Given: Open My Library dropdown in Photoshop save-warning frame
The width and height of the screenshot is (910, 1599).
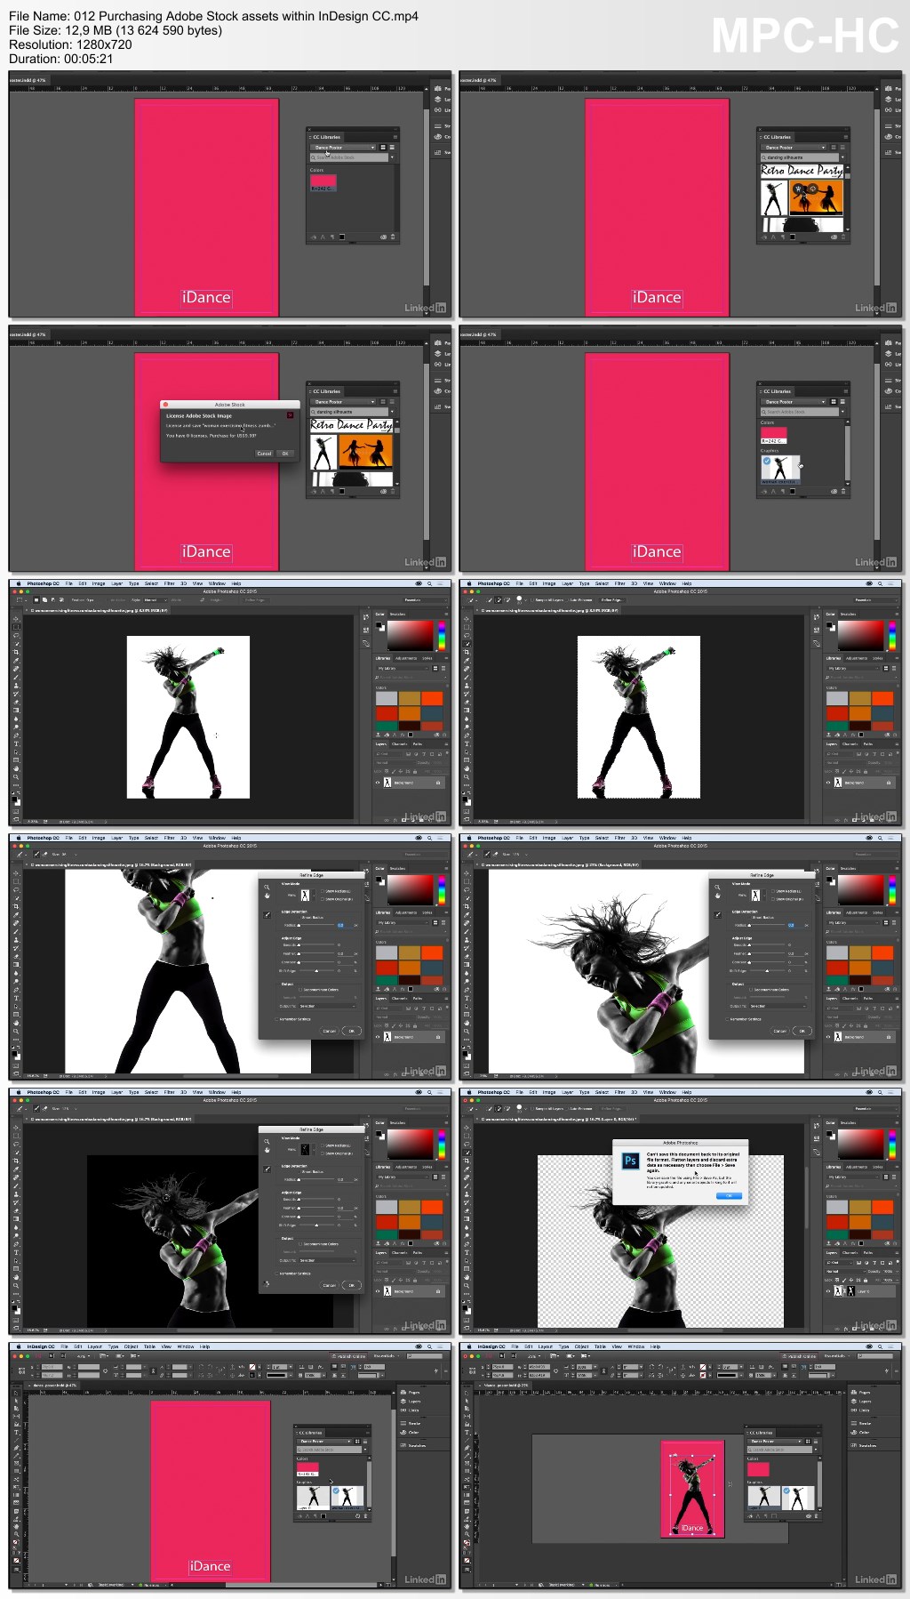Looking at the screenshot, I should (852, 1177).
